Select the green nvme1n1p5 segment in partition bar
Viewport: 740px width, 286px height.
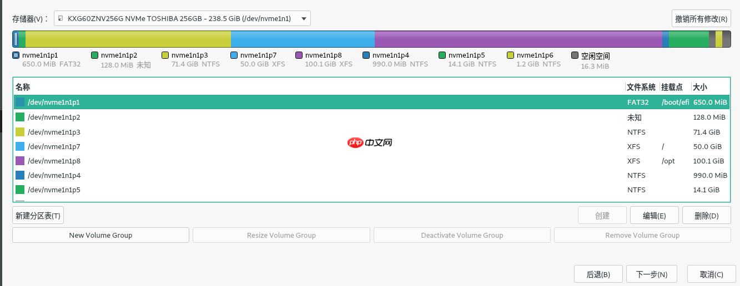coord(688,39)
